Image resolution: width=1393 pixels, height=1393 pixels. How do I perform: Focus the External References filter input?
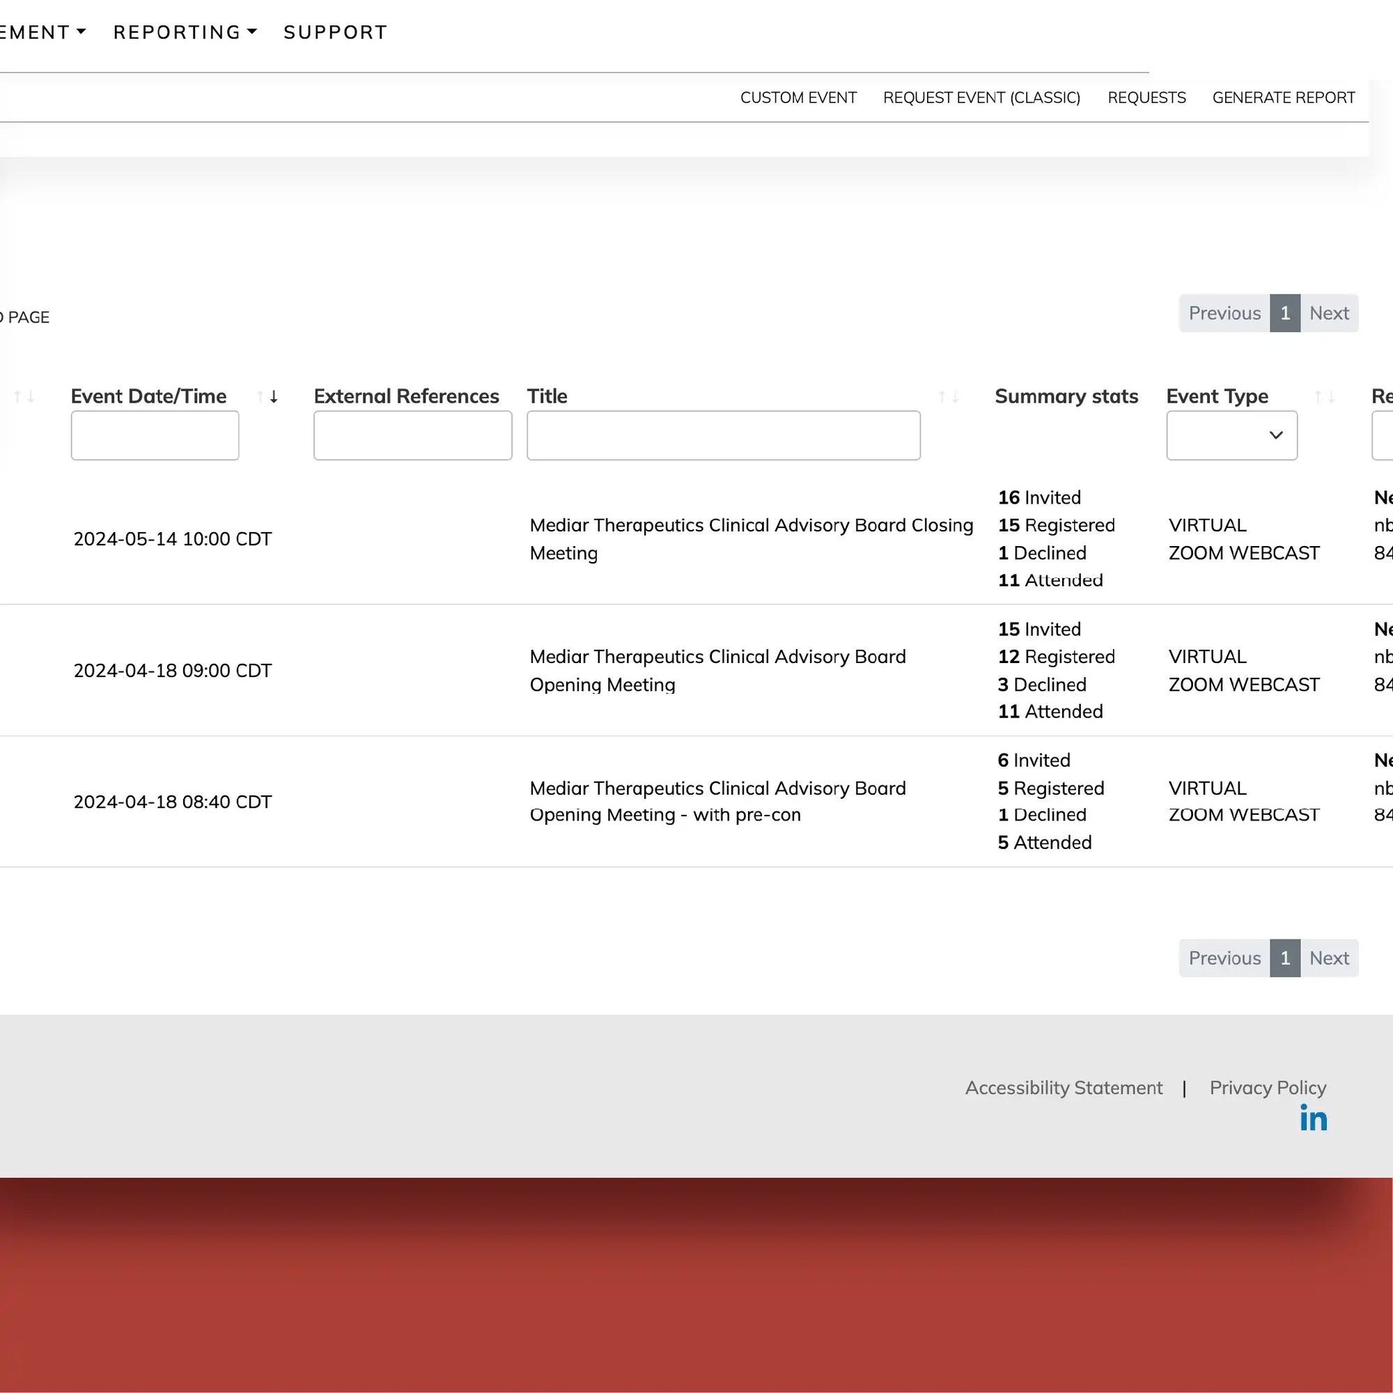click(x=412, y=435)
